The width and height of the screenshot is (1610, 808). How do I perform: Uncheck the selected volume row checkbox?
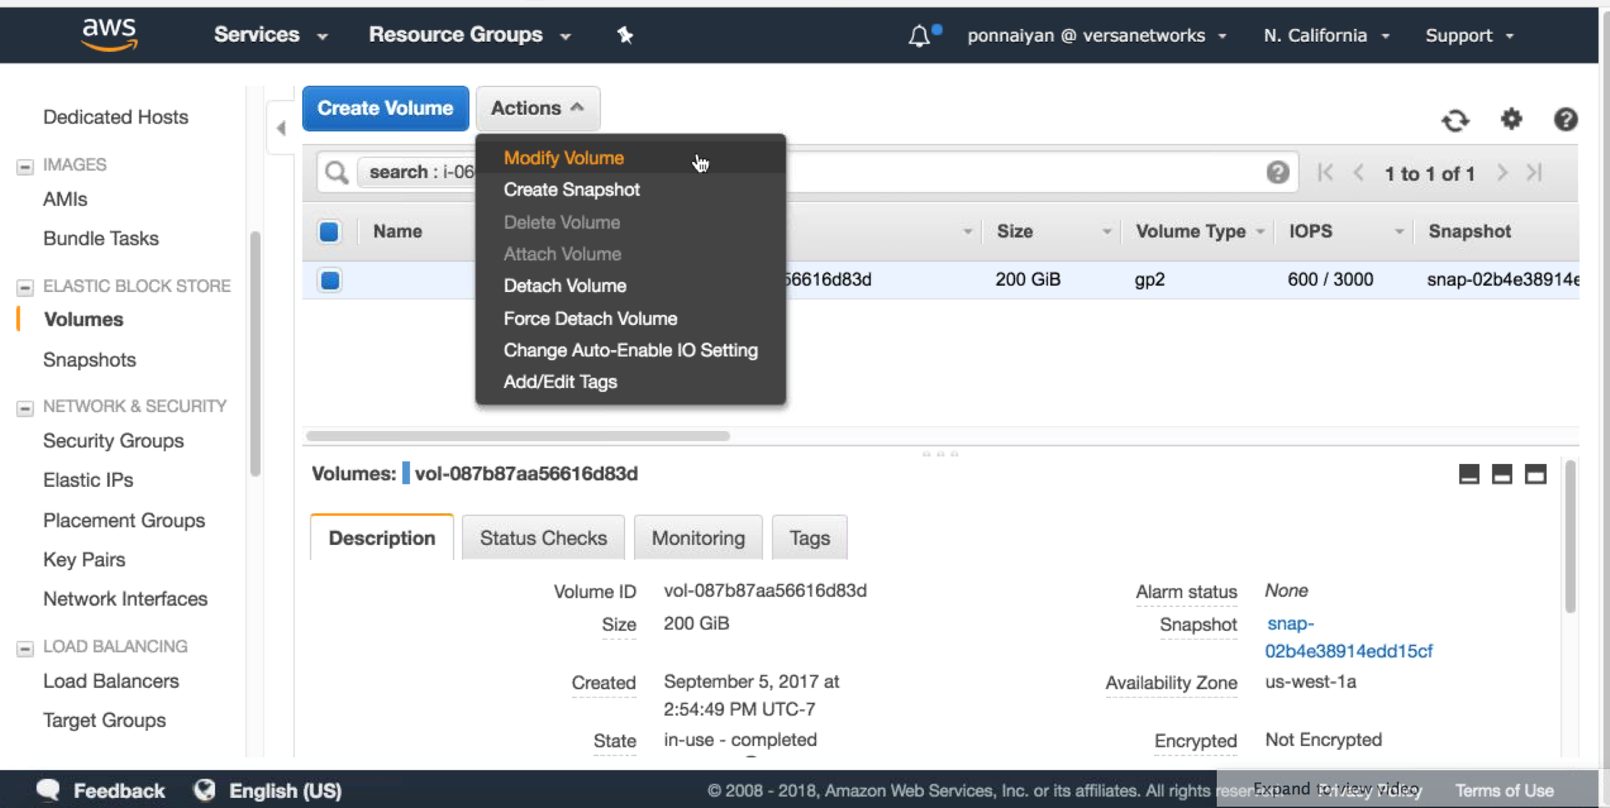click(x=330, y=280)
